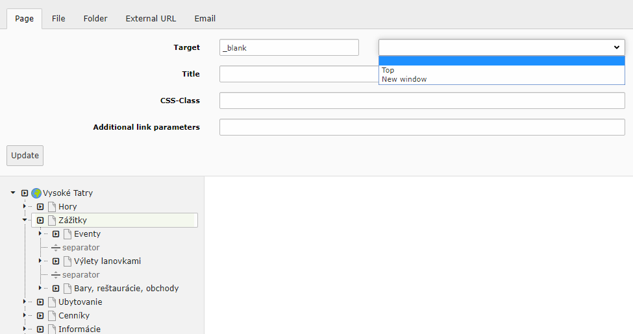
Task: Expand the Eventy subtree
Action: click(x=40, y=233)
